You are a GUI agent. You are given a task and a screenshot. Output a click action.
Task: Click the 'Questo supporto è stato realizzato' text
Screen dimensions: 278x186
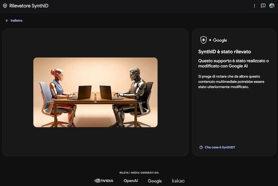233,63
